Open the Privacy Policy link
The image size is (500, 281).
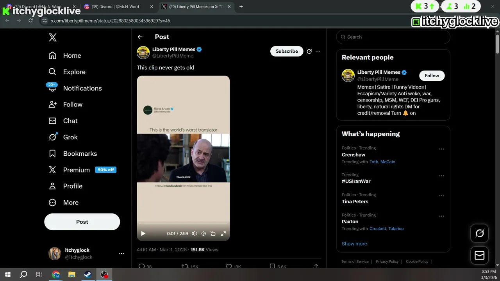coord(387,261)
